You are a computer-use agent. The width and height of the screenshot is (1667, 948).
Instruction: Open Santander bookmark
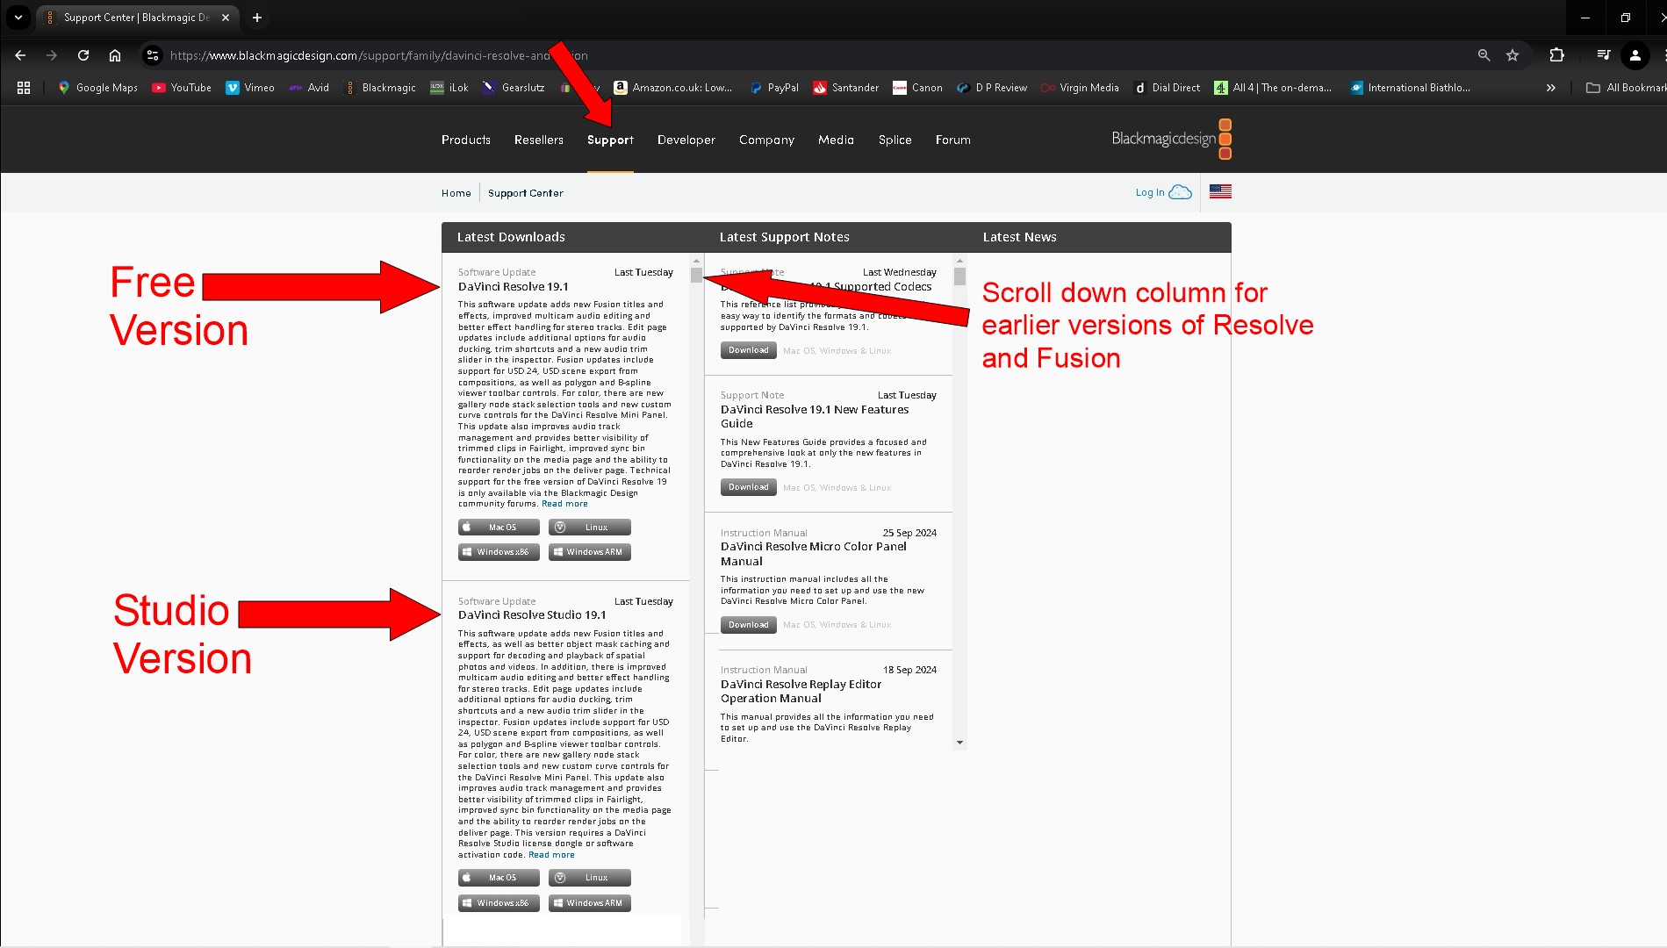(846, 88)
